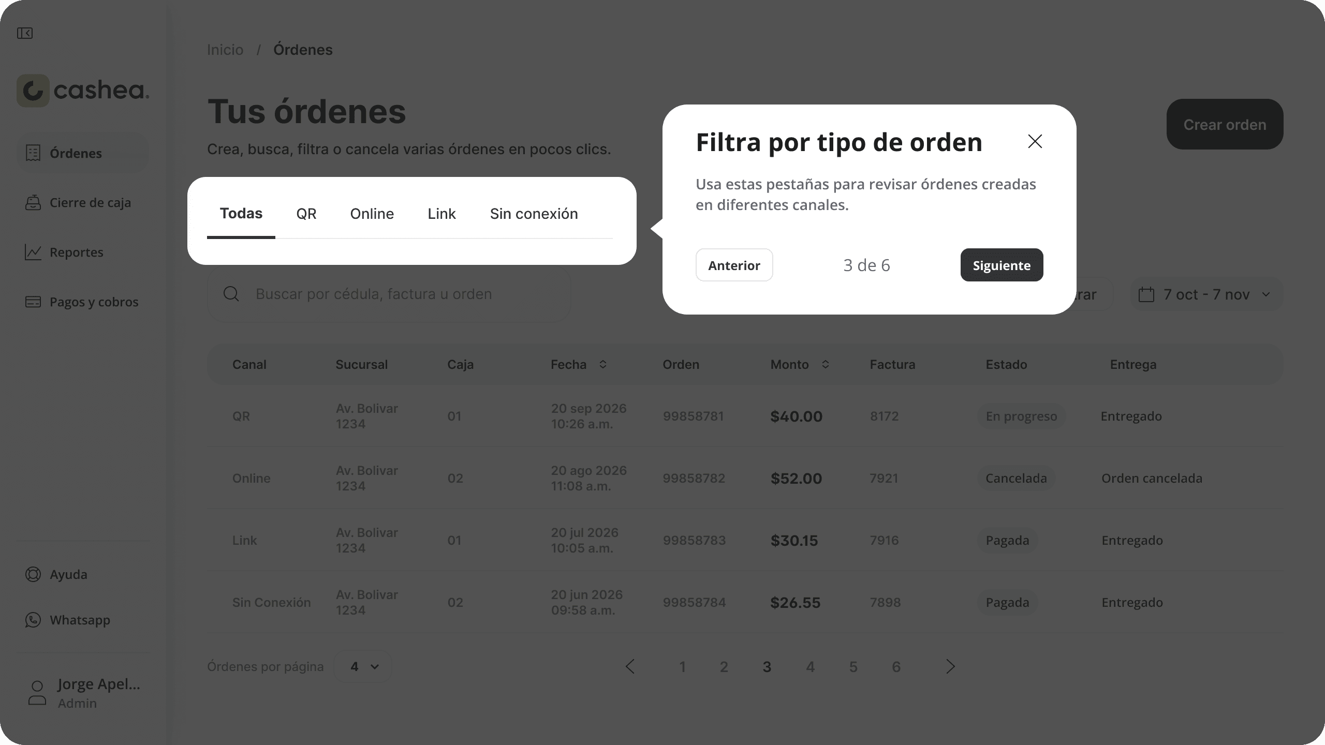Go to page 5 of orders

coord(853,667)
